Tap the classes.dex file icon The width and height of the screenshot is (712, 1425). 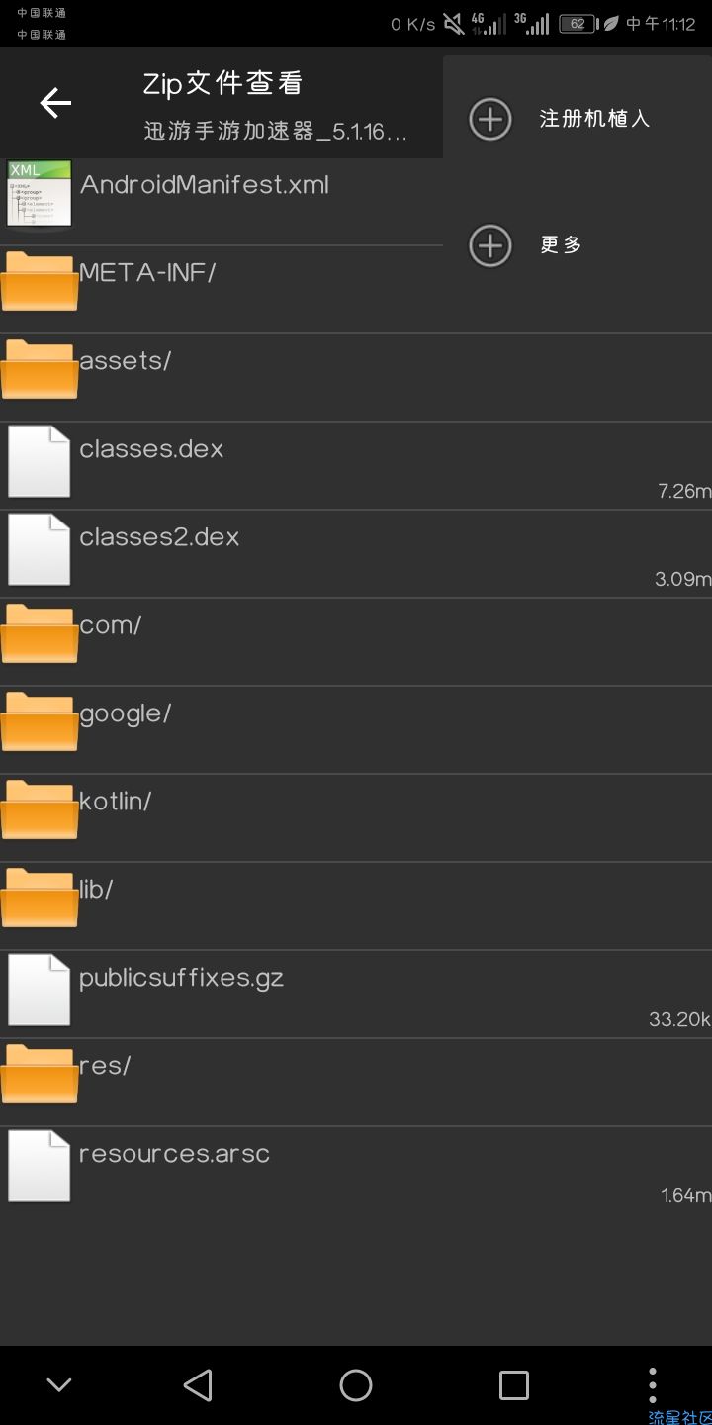pyautogui.click(x=40, y=460)
